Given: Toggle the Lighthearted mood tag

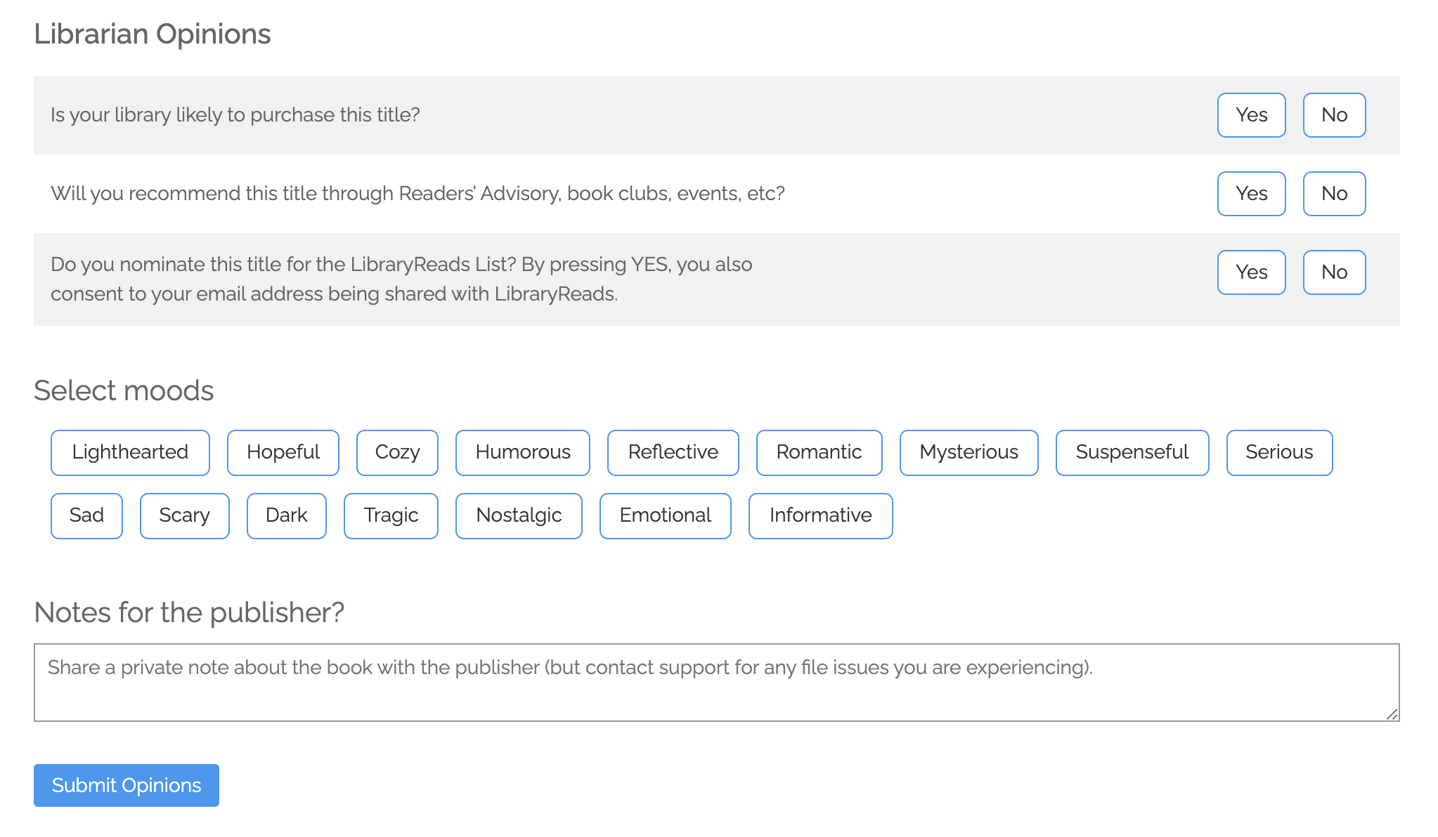Looking at the screenshot, I should (x=130, y=453).
